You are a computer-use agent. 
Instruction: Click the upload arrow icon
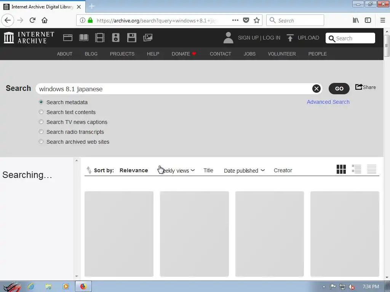(290, 38)
